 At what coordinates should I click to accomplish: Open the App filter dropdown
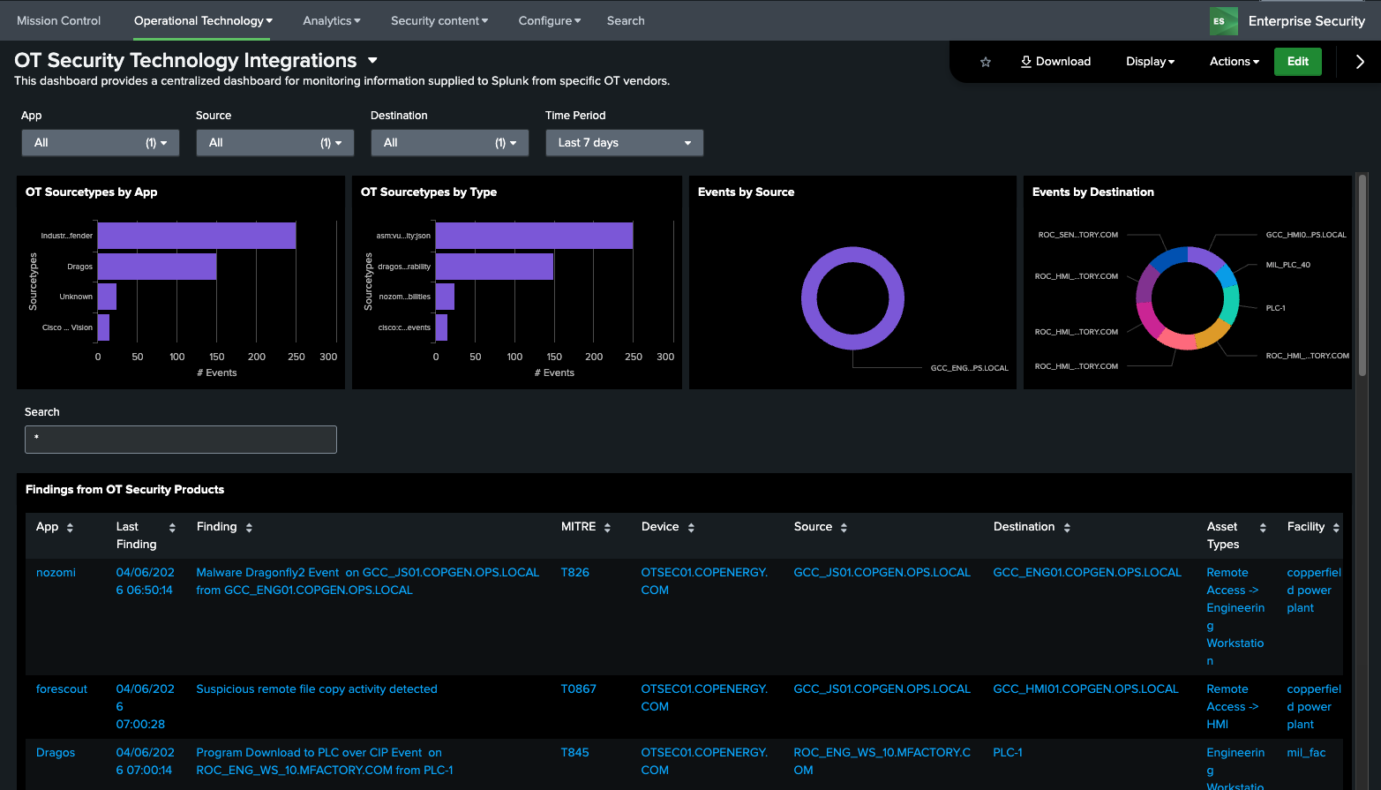(101, 143)
